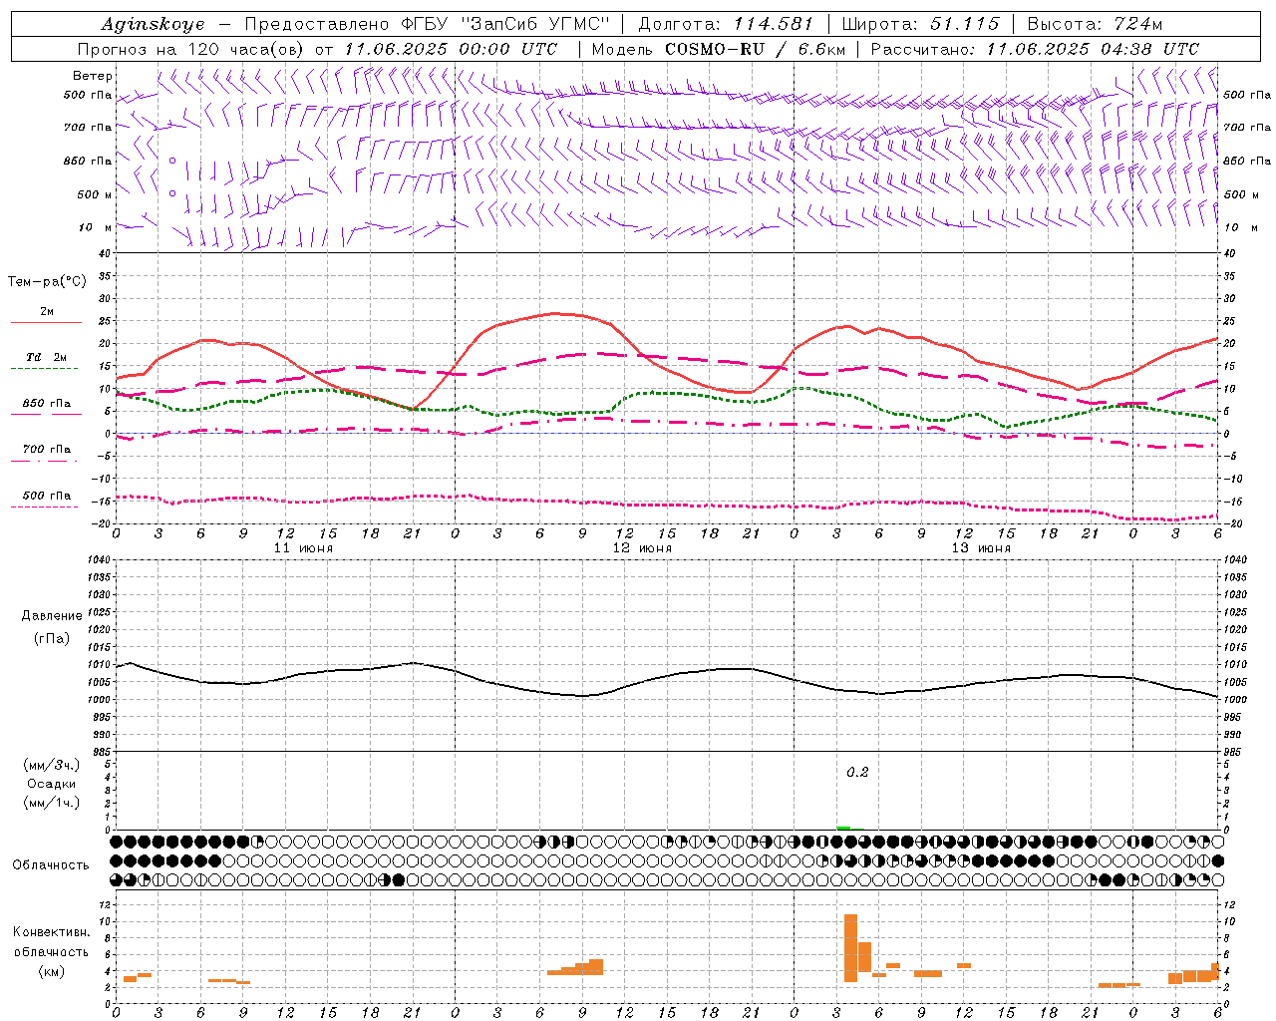Click the 1040 value on the left pressure axis
This screenshot has height=1021, width=1276.
click(100, 559)
